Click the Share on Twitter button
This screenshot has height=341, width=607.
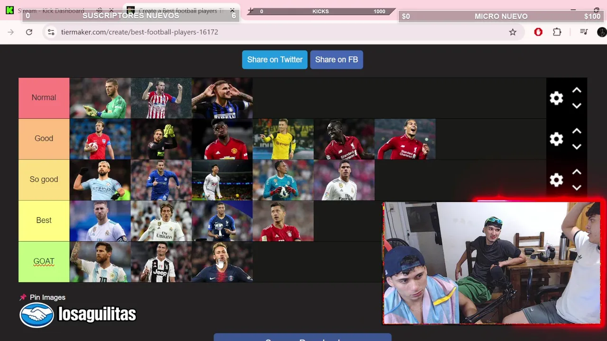tap(275, 60)
